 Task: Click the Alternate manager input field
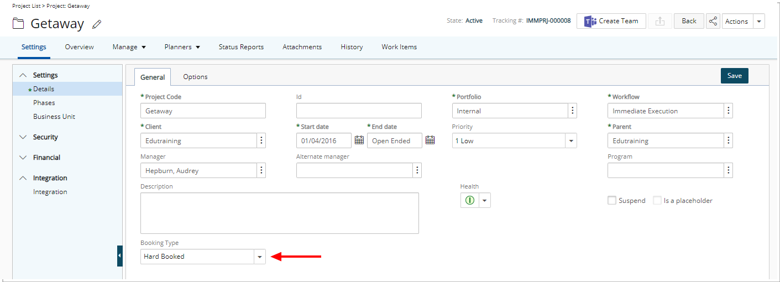click(x=354, y=170)
